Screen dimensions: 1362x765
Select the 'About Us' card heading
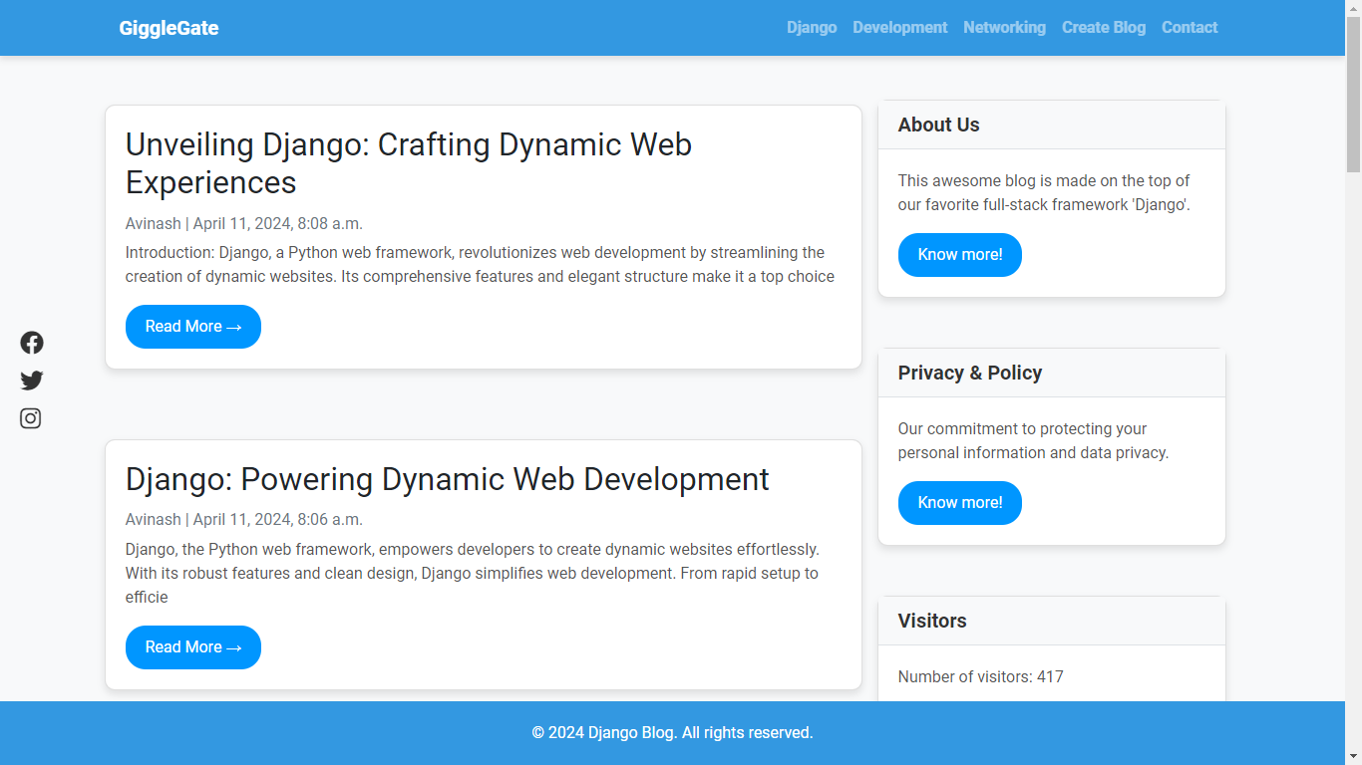pos(939,125)
